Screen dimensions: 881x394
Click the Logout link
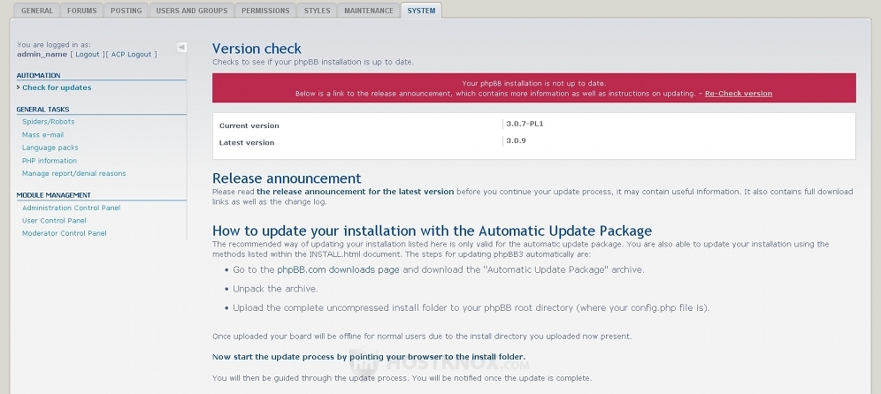pos(87,55)
